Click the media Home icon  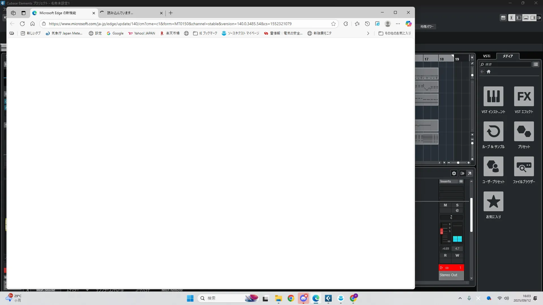tap(488, 72)
